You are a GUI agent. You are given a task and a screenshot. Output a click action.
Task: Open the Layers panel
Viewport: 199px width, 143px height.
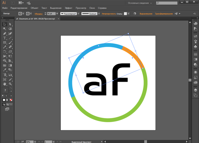[x=196, y=90]
